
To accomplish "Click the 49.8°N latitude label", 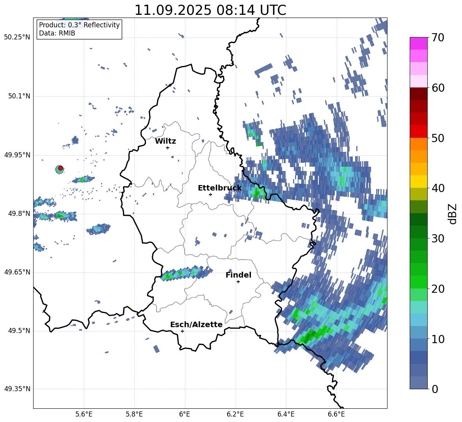I will [19, 213].
